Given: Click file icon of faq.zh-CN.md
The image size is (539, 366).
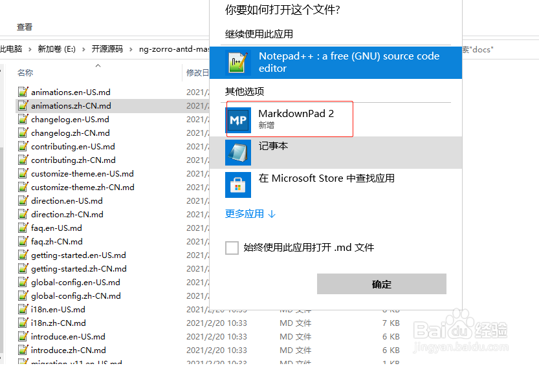Looking at the screenshot, I should coord(23,241).
